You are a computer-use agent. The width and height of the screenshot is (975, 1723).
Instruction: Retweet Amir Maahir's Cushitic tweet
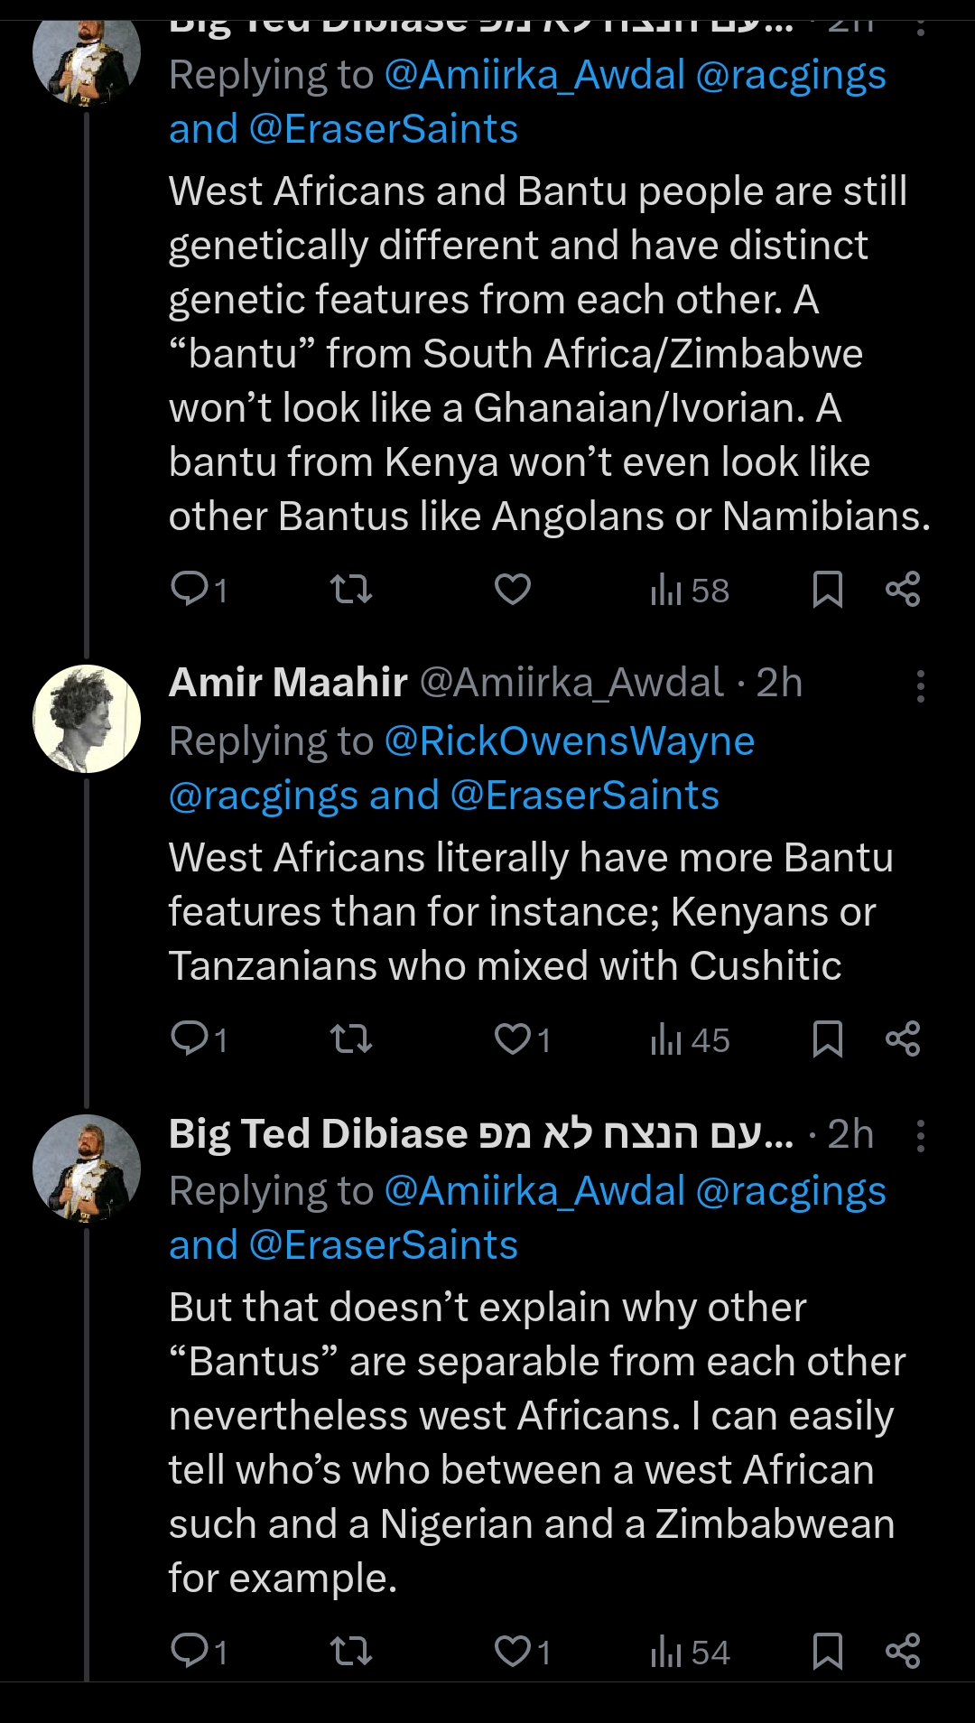coord(351,1039)
